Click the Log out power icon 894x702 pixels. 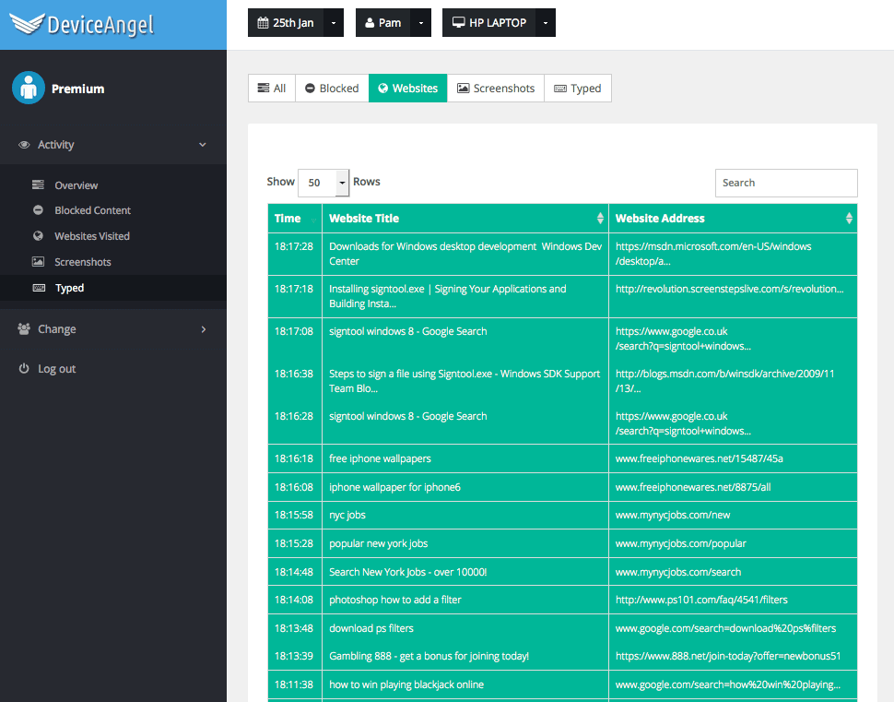coord(24,368)
